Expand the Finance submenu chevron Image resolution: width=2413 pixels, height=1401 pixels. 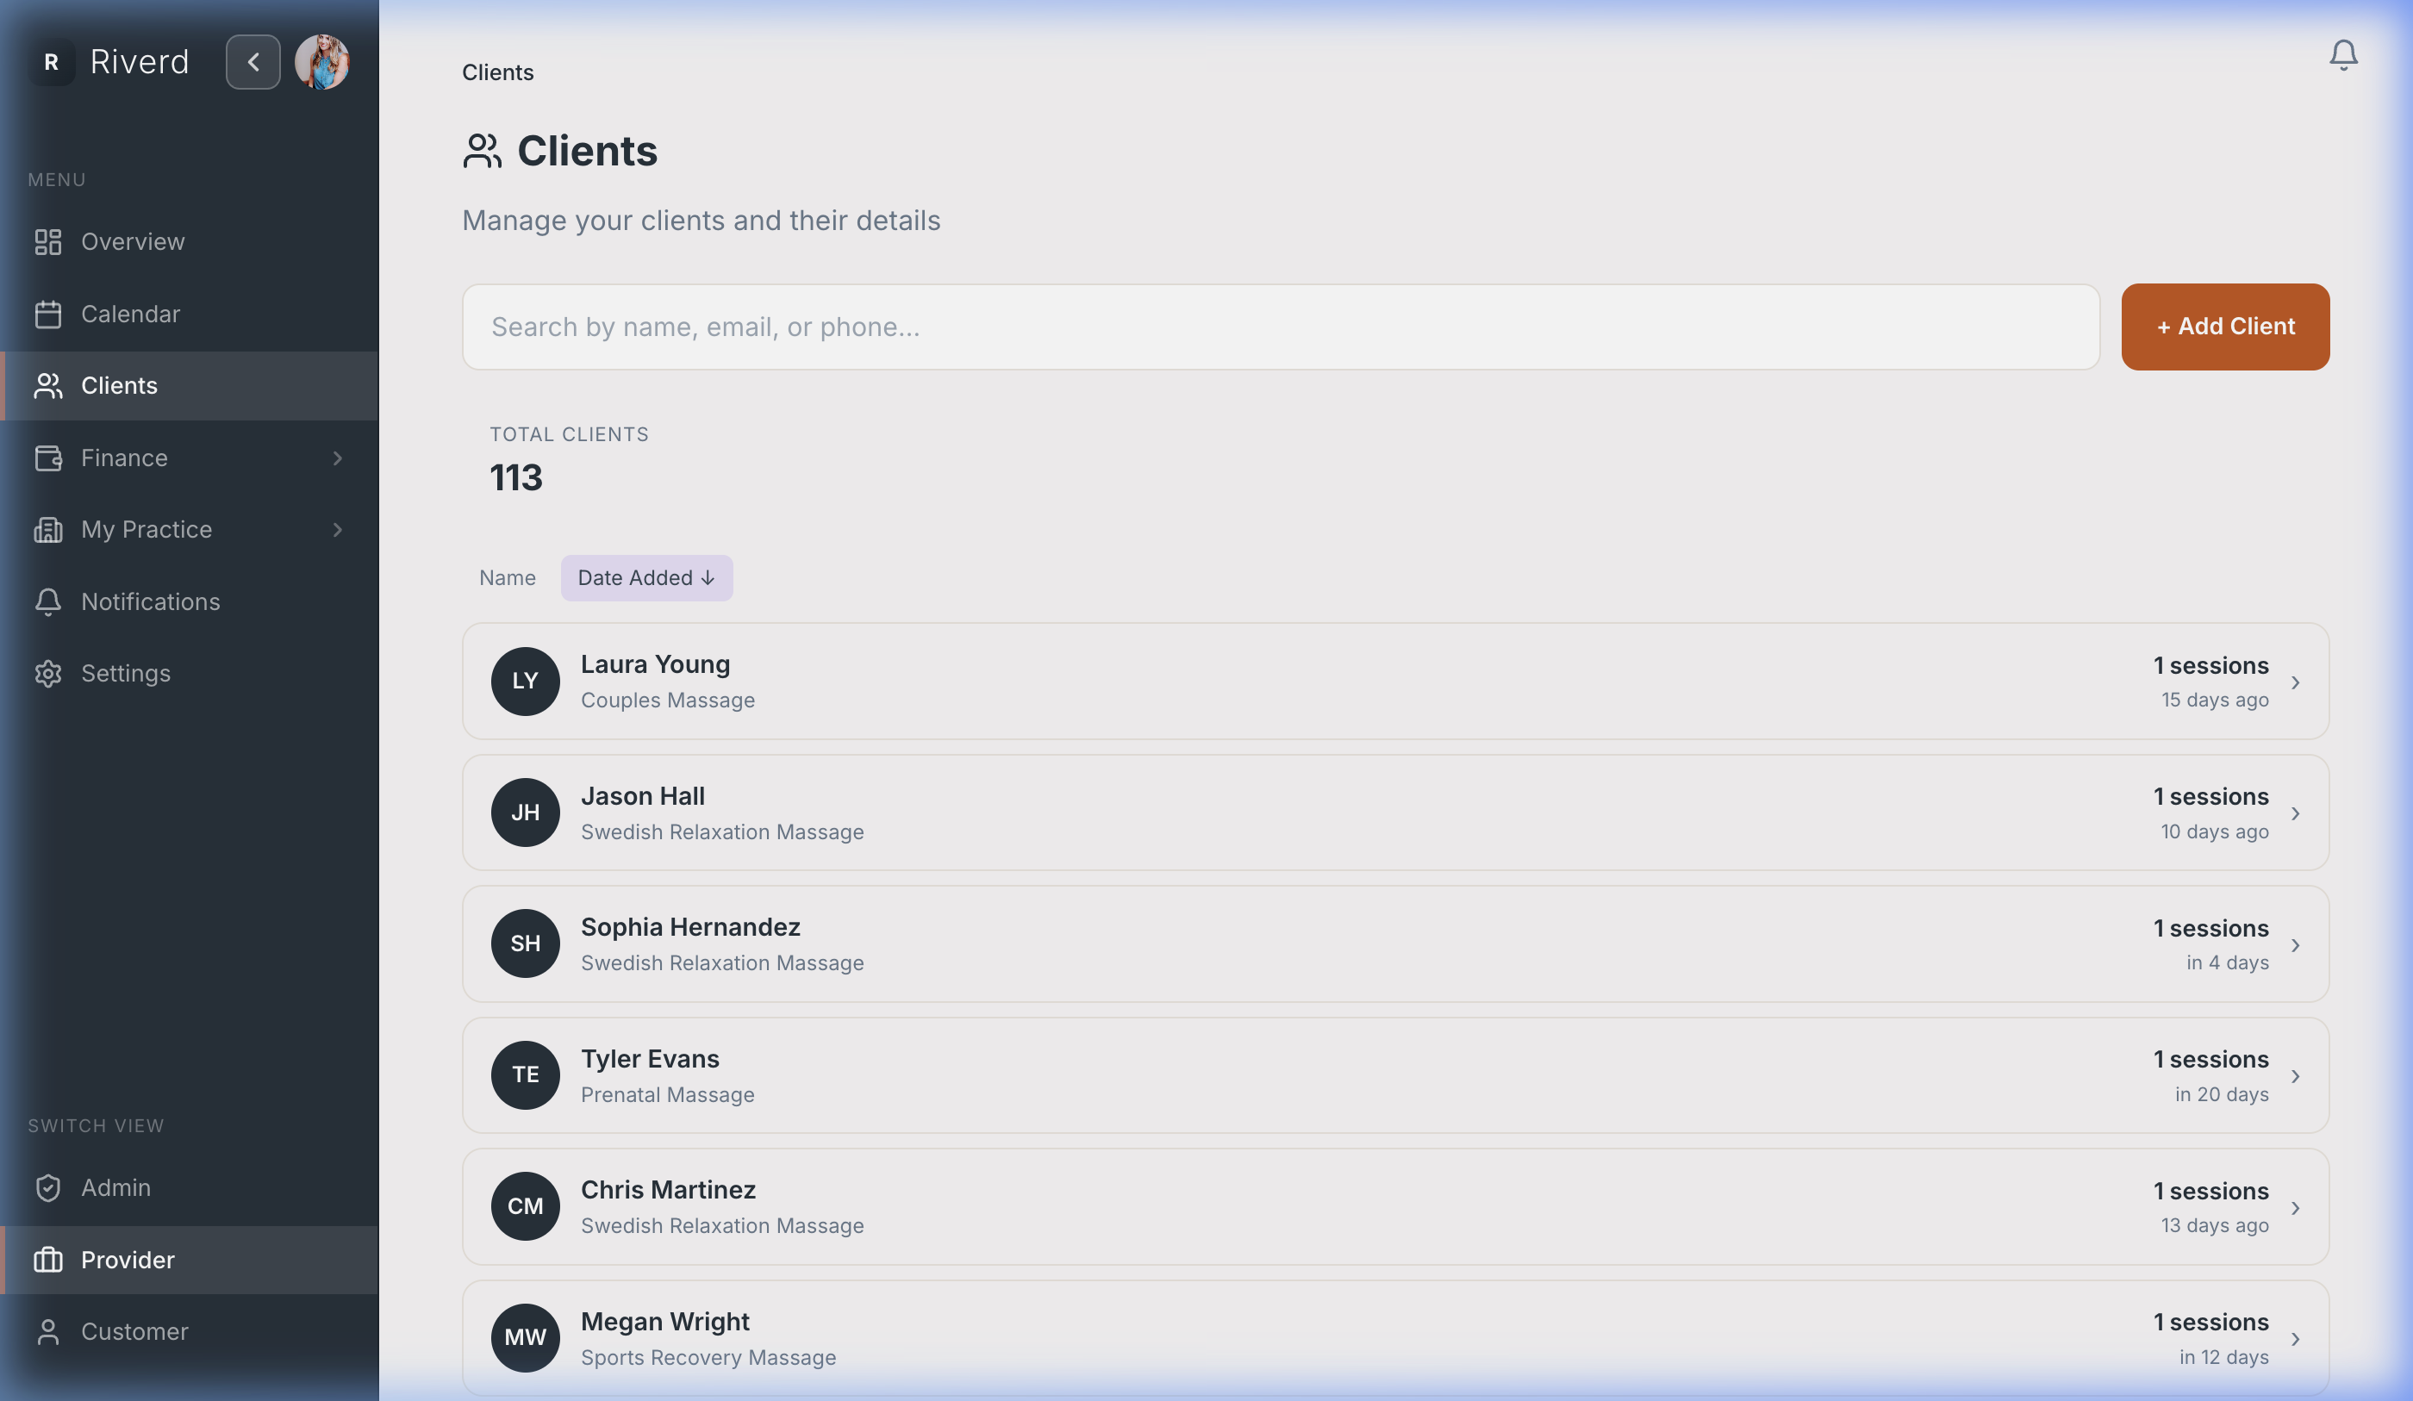coord(337,458)
